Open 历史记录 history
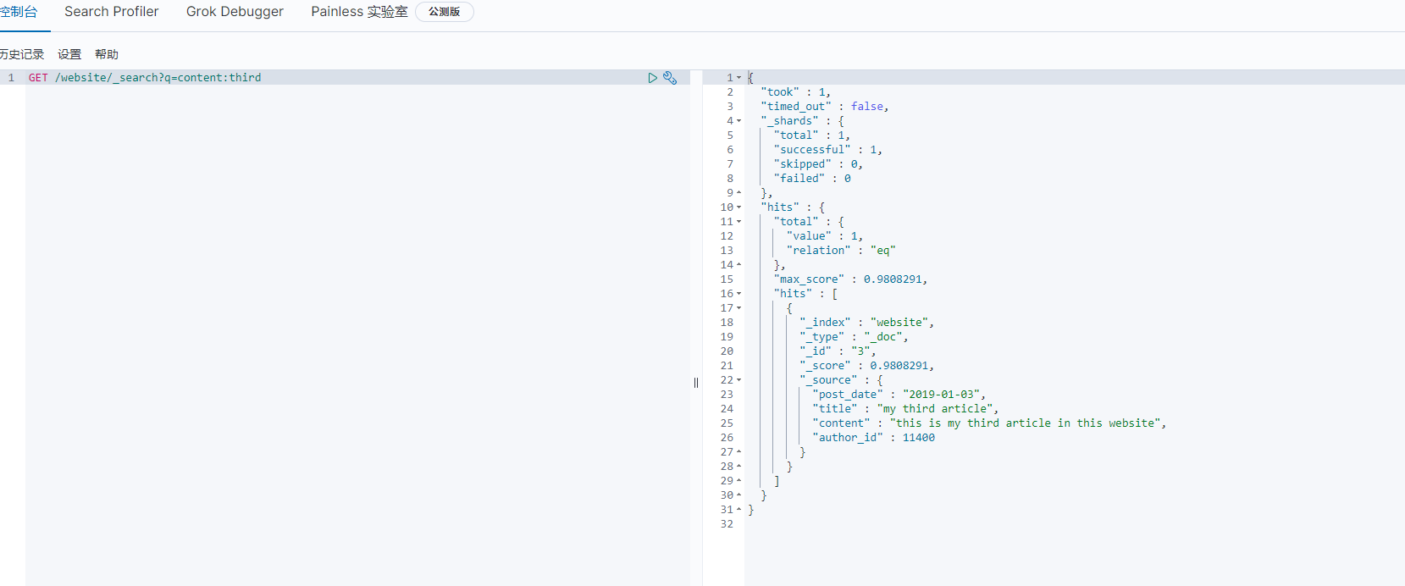 [x=21, y=54]
